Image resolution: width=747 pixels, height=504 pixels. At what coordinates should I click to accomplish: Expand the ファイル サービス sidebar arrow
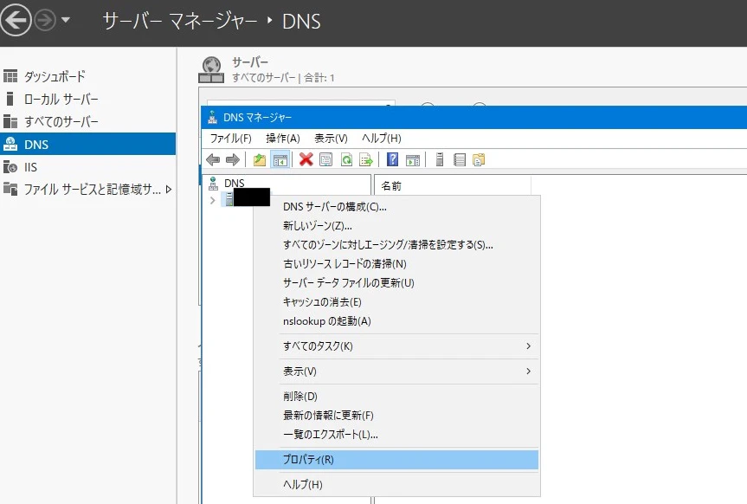(168, 190)
